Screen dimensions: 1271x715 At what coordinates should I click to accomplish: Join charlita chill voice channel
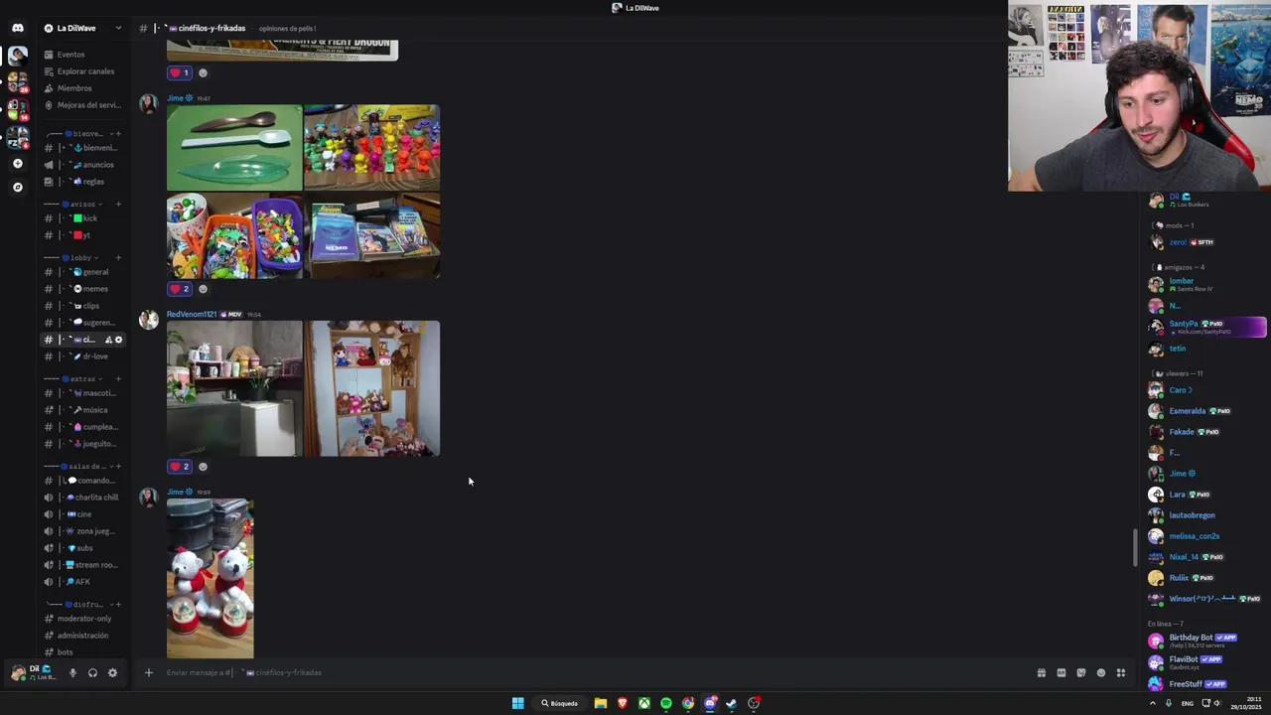[x=83, y=498]
